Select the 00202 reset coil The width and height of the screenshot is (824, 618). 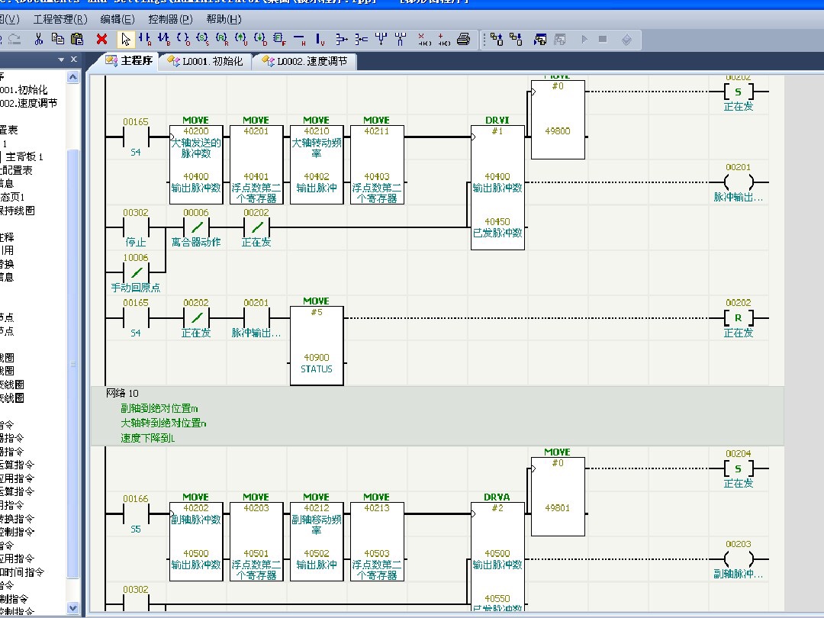coord(738,318)
